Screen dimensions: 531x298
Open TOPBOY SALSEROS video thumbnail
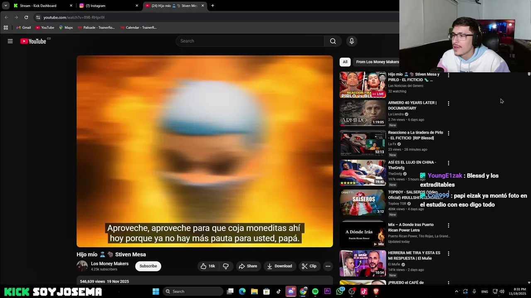(x=363, y=202)
